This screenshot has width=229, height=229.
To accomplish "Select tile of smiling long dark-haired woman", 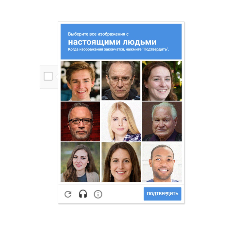I will point(121,162).
